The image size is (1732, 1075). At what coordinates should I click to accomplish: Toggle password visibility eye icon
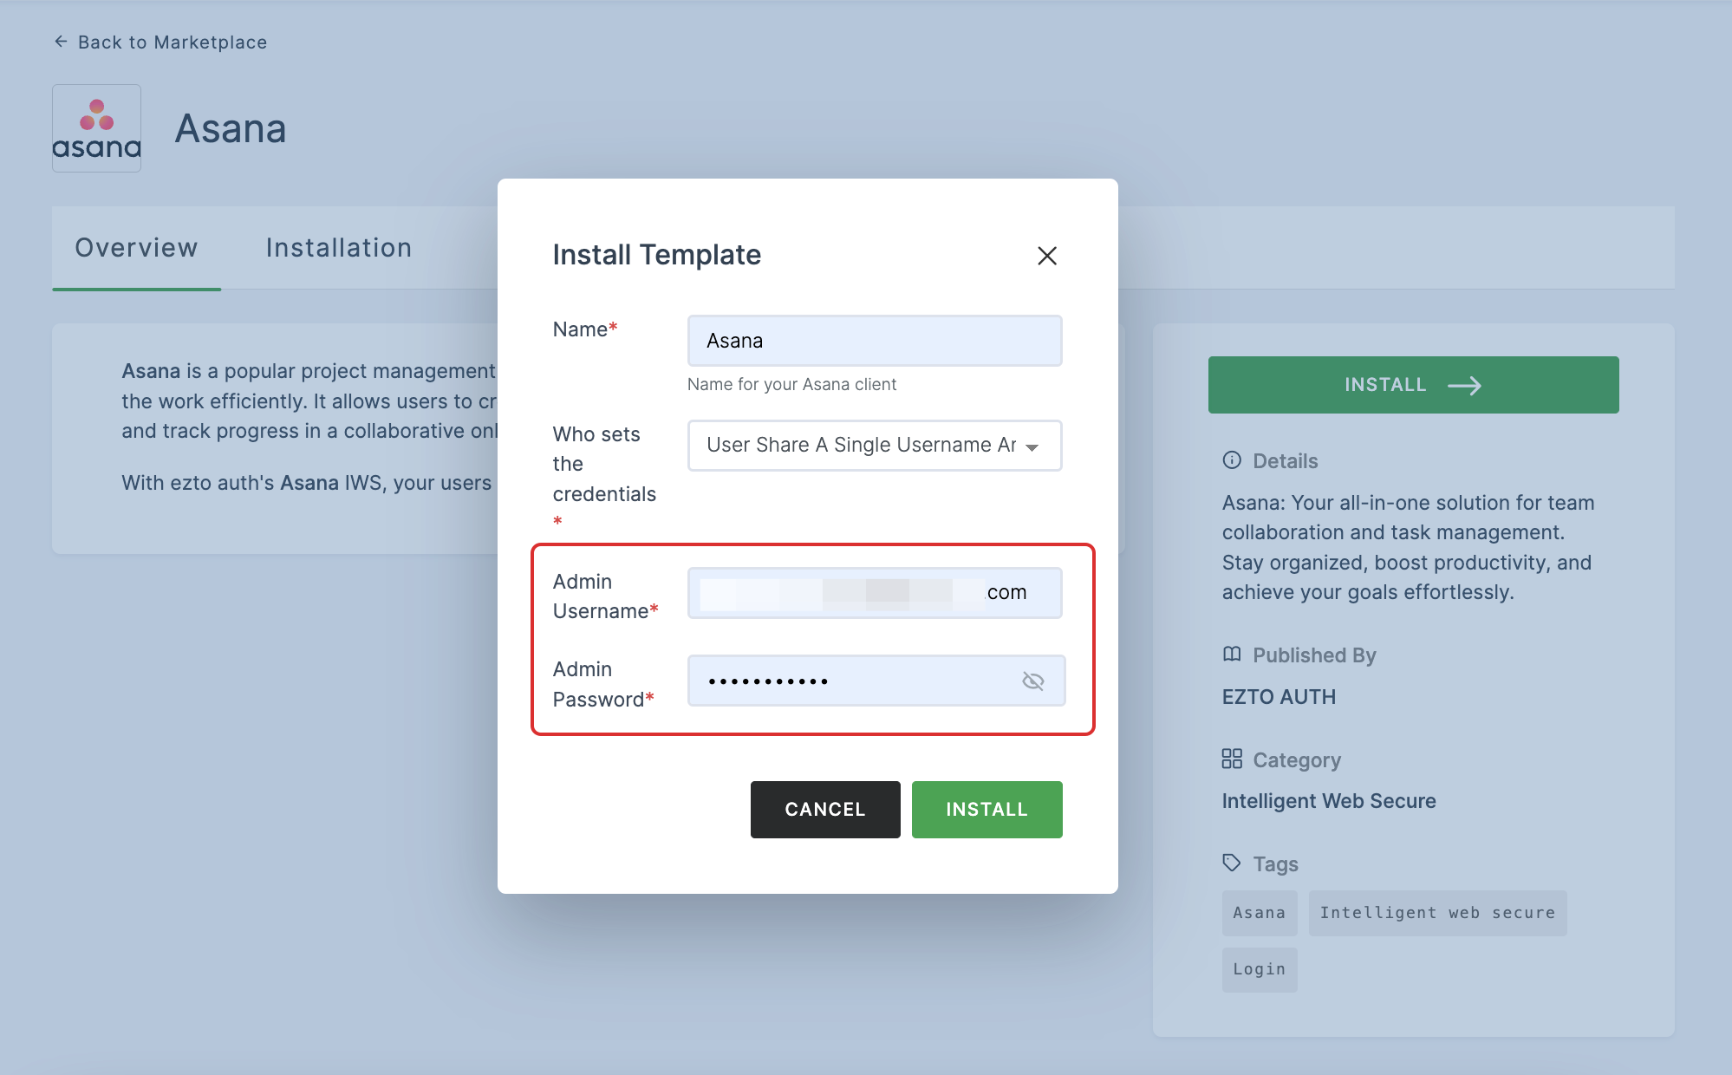[x=1032, y=680]
